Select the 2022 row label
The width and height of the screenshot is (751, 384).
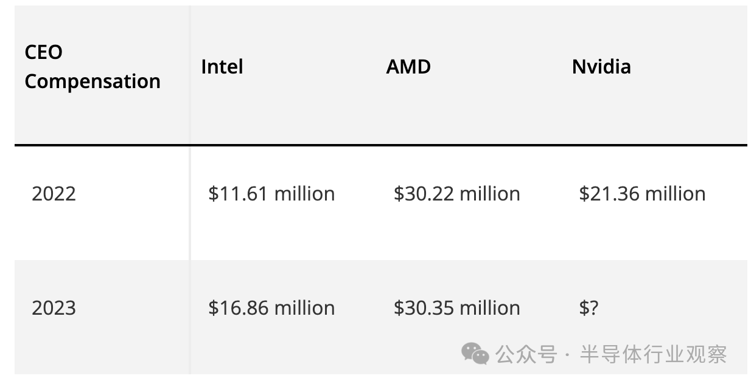(x=54, y=194)
